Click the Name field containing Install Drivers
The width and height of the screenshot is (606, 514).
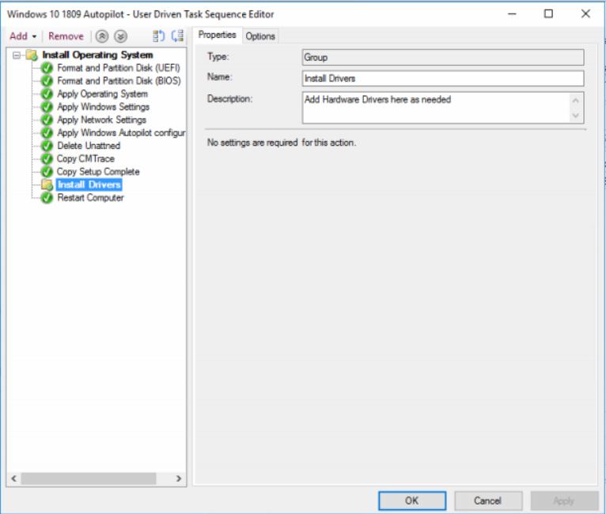tap(443, 78)
